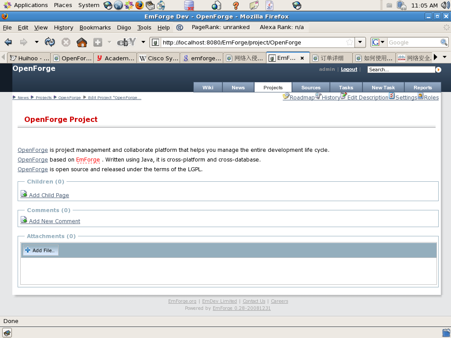Bookmark page with the star icon

[350, 42]
